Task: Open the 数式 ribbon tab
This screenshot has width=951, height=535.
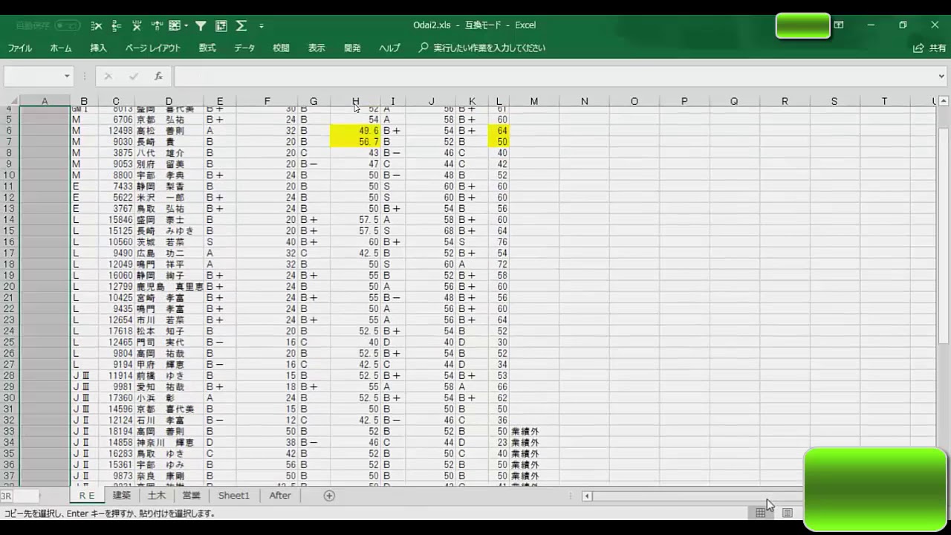Action: tap(207, 48)
